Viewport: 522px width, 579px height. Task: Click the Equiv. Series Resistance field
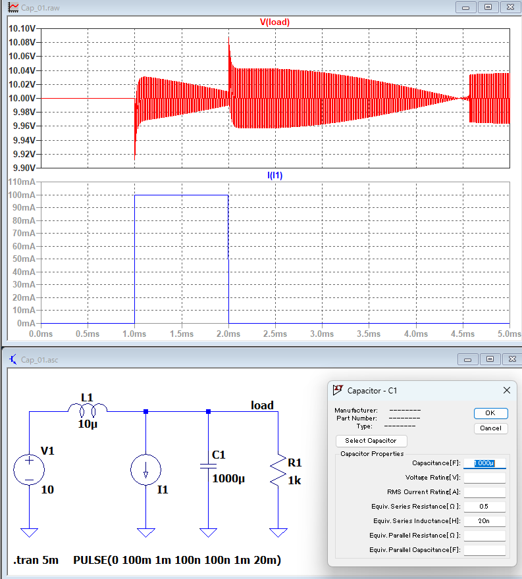pos(484,507)
